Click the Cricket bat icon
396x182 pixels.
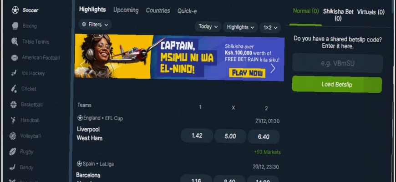coord(14,89)
